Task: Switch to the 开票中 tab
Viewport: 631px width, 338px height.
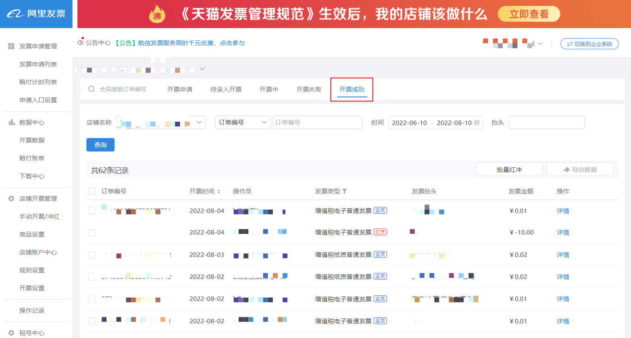Action: [269, 89]
